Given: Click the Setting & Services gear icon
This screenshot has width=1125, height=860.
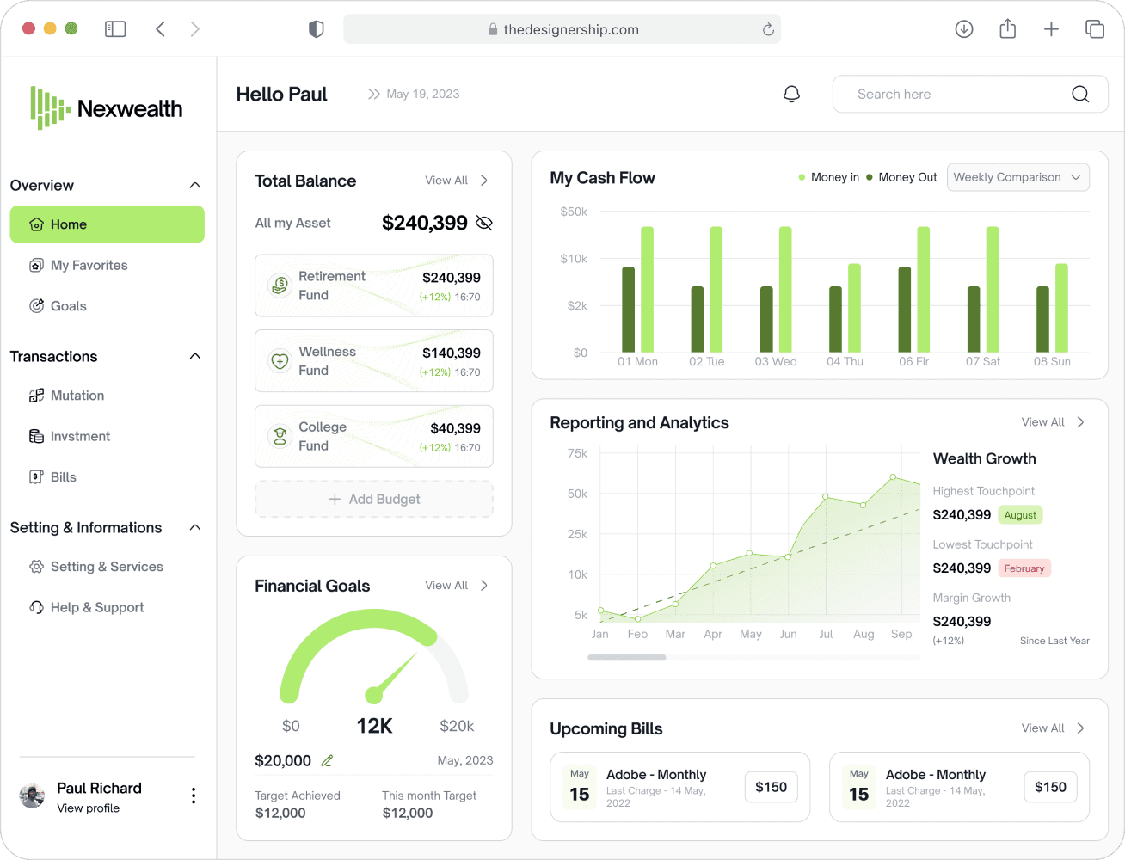Looking at the screenshot, I should pyautogui.click(x=36, y=567).
